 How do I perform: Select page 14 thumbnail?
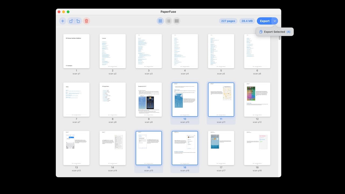[113, 148]
